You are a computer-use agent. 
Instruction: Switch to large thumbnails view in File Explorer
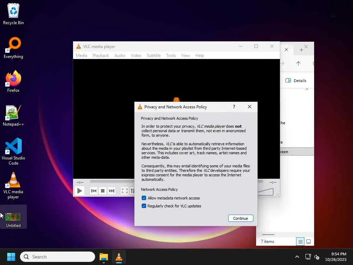(x=309, y=242)
